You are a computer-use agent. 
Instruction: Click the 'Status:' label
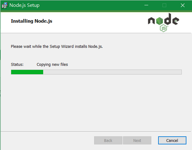click(x=17, y=64)
